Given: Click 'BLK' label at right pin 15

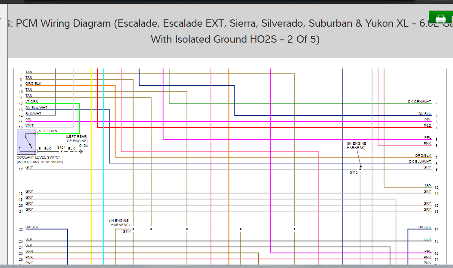Looking at the screenshot, I should (428, 240).
